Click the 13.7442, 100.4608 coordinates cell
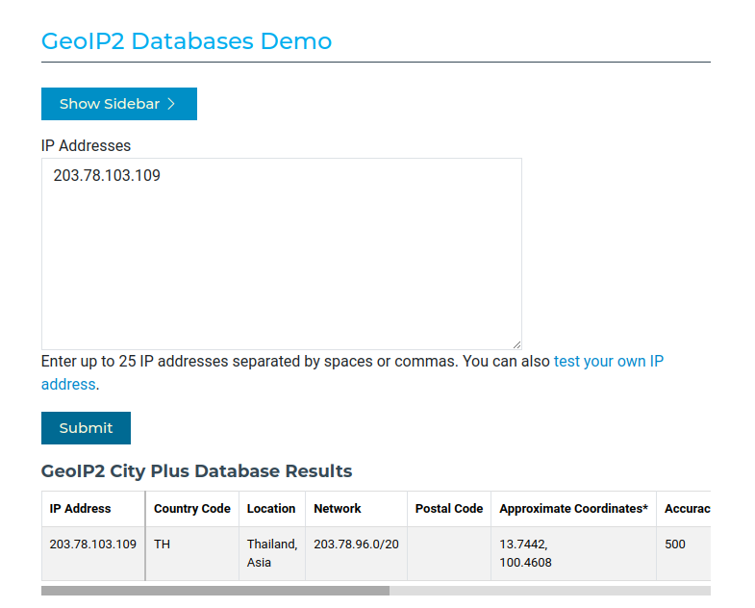The image size is (755, 608). tap(525, 553)
